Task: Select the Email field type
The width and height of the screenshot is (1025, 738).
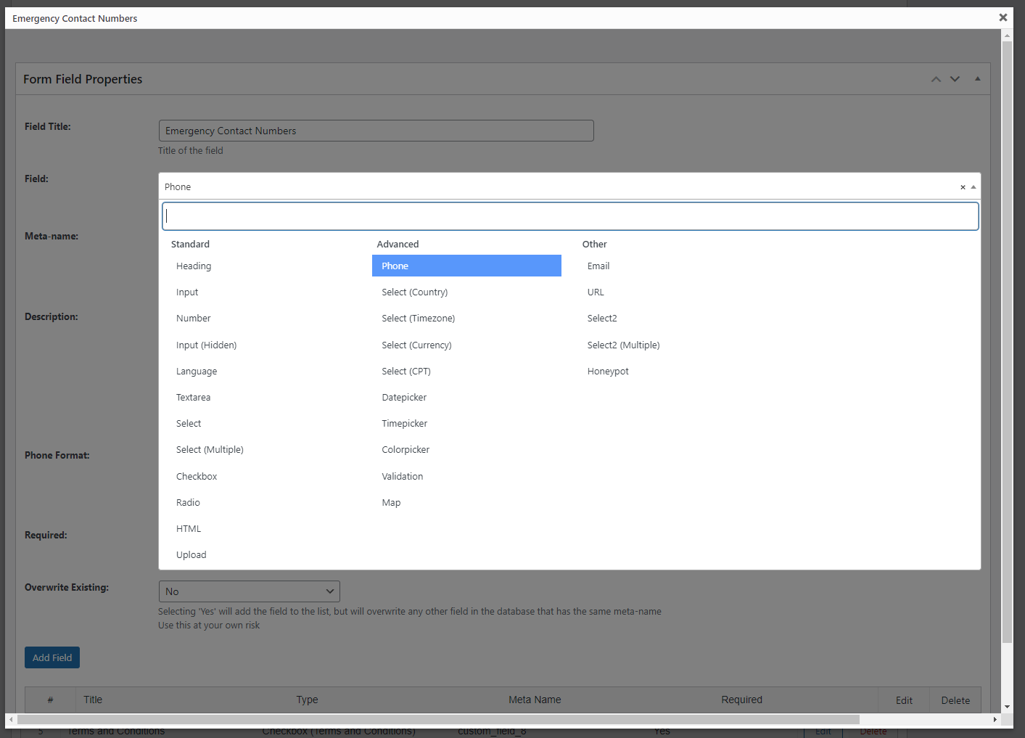Action: coord(598,266)
